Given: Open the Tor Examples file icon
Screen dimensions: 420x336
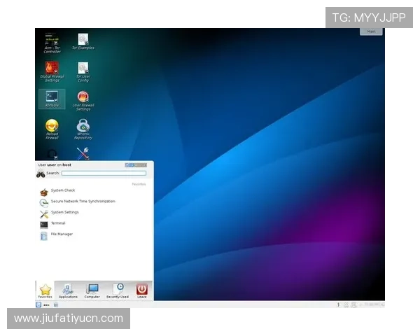Looking at the screenshot, I should pos(83,41).
